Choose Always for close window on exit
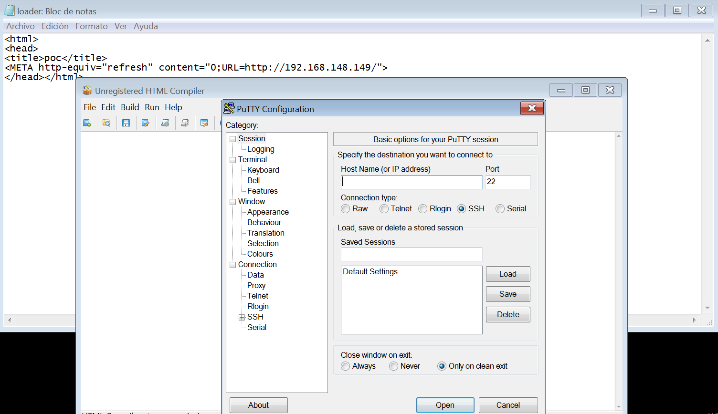 (x=346, y=366)
